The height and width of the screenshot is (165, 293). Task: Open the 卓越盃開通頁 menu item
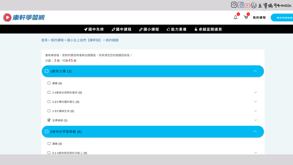click(x=208, y=29)
